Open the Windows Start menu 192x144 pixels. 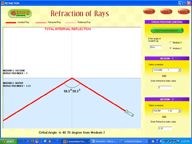point(9,141)
